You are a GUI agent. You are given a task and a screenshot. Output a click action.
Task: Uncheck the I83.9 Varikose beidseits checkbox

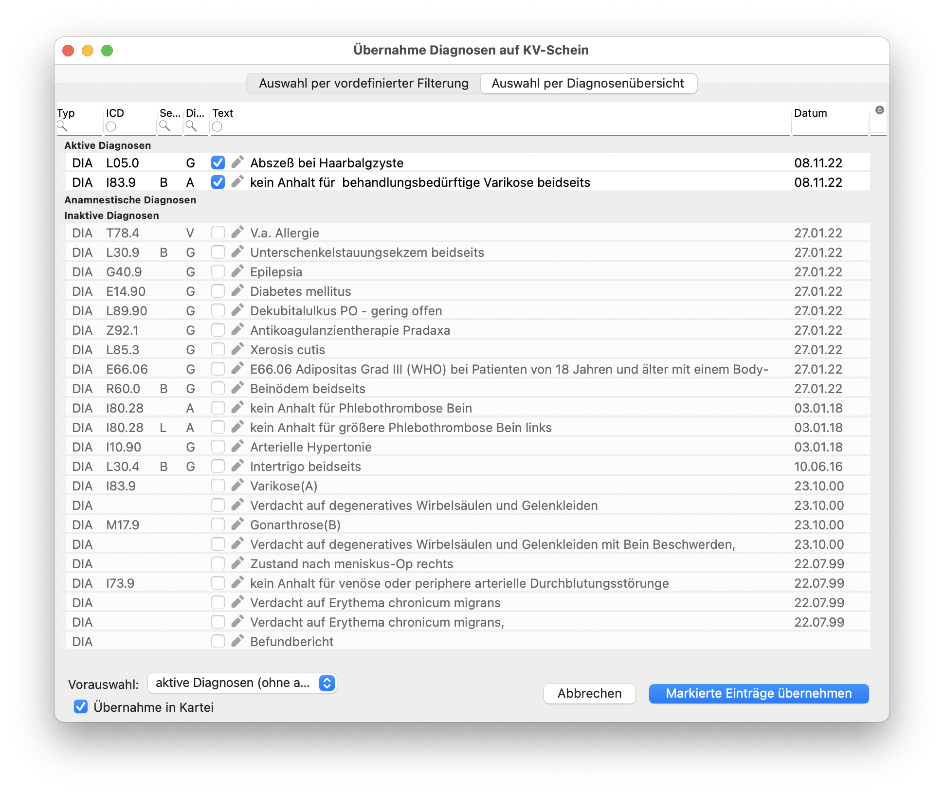(x=218, y=182)
